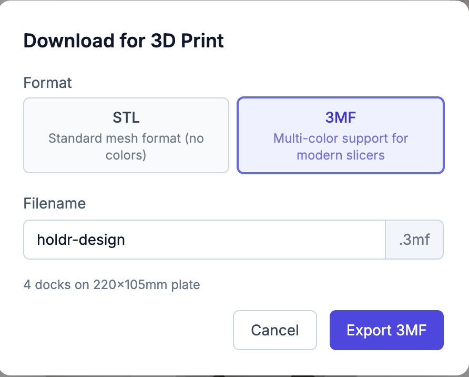
Task: Confirm export with the purple Export button
Action: pyautogui.click(x=386, y=330)
